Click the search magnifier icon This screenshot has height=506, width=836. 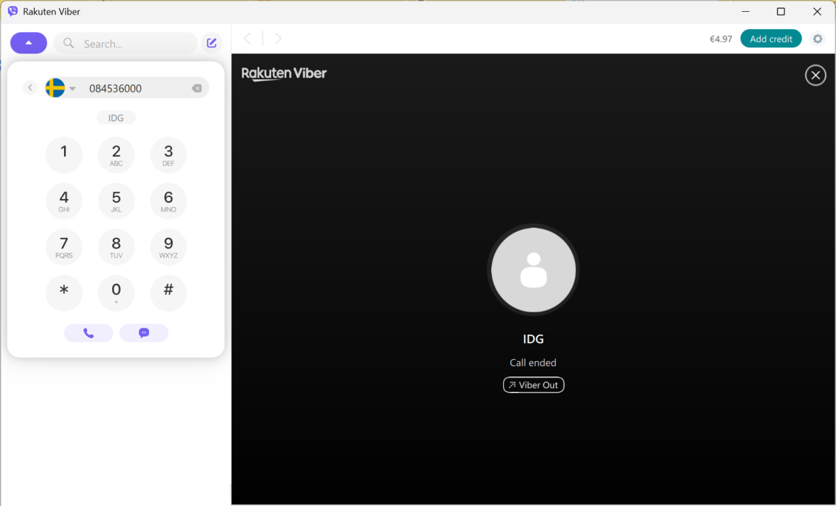[68, 43]
